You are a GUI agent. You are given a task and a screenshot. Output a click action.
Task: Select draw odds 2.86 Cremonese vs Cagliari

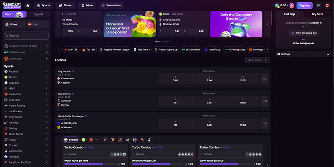pyautogui.click(x=209, y=79)
